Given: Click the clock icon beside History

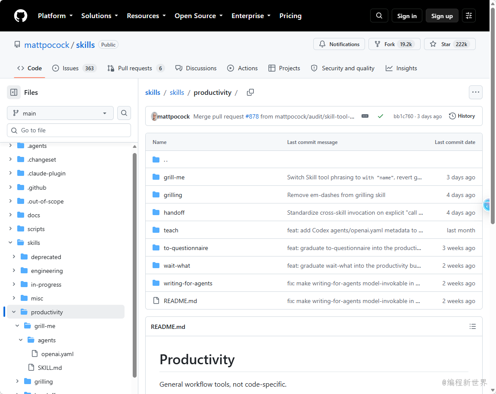Looking at the screenshot, I should click(452, 116).
